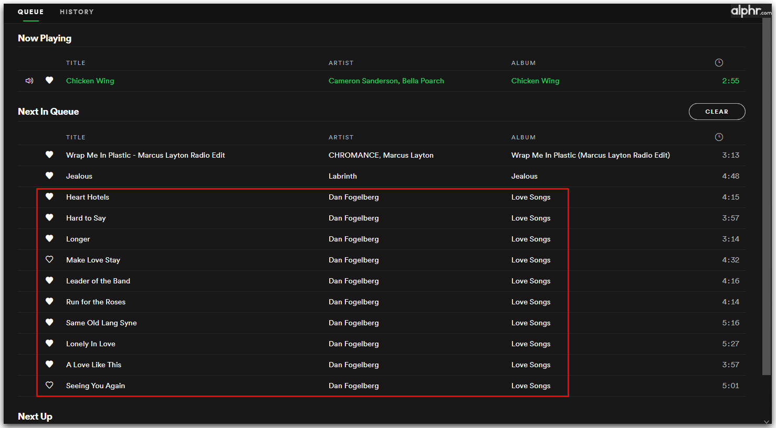The width and height of the screenshot is (776, 428).
Task: Click the down arrow at bottom right
Action: 766,421
